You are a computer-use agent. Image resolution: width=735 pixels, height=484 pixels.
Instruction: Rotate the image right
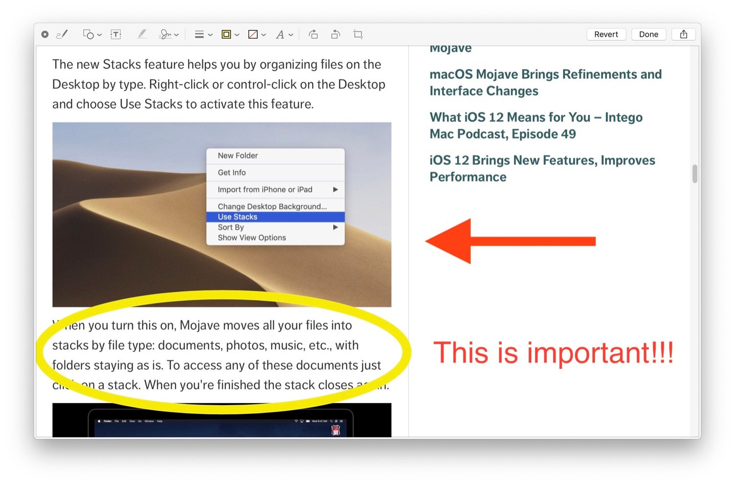(313, 34)
